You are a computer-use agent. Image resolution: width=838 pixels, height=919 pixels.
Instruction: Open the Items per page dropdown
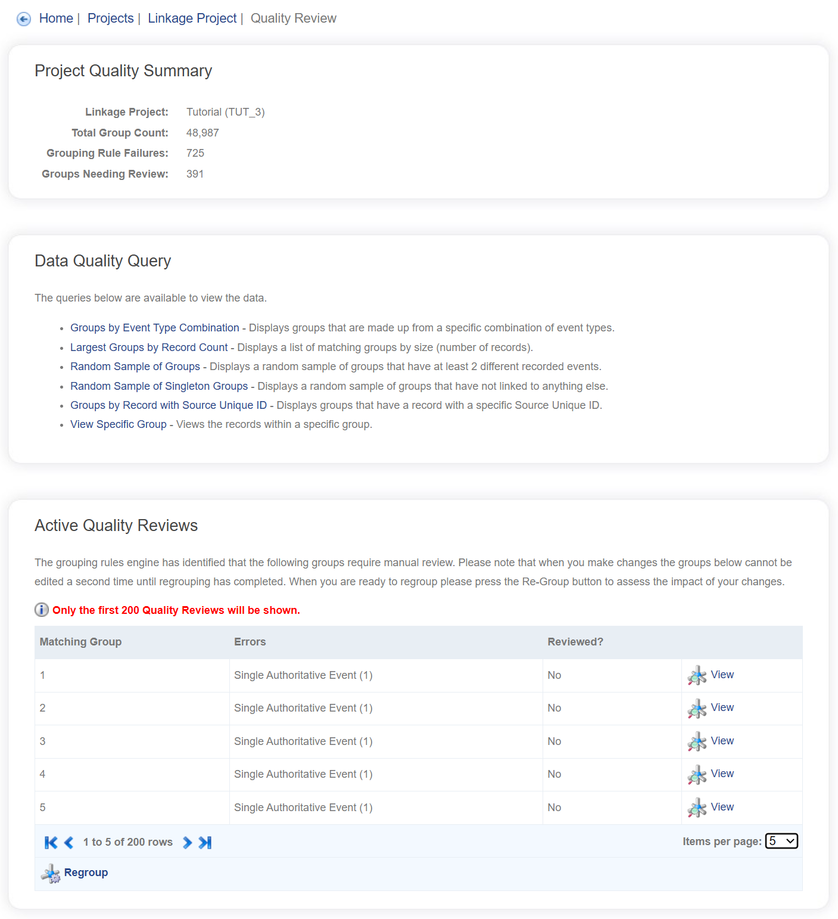[781, 841]
